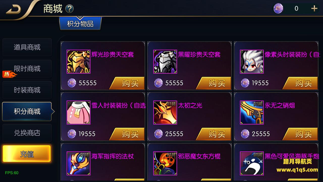The image size is (323, 182).
Task: Select the 黑曜珍贵天空套 silver armor icon
Action: point(165,62)
